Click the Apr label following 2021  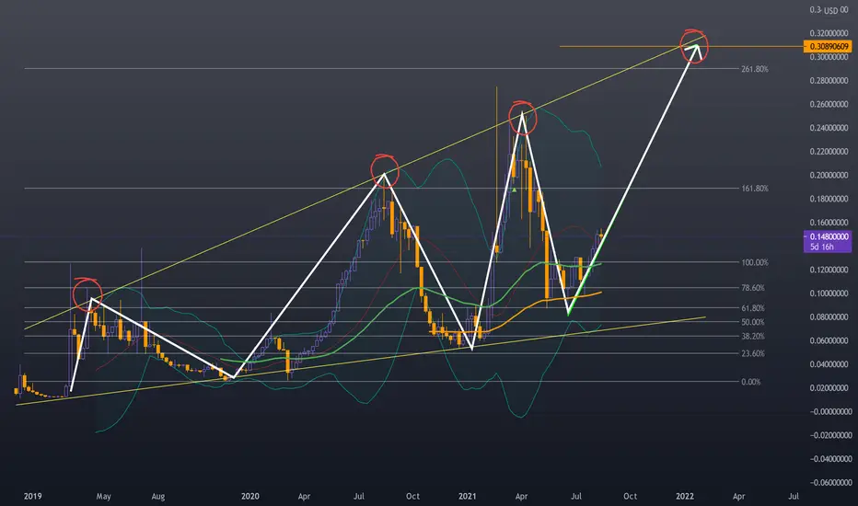point(521,496)
